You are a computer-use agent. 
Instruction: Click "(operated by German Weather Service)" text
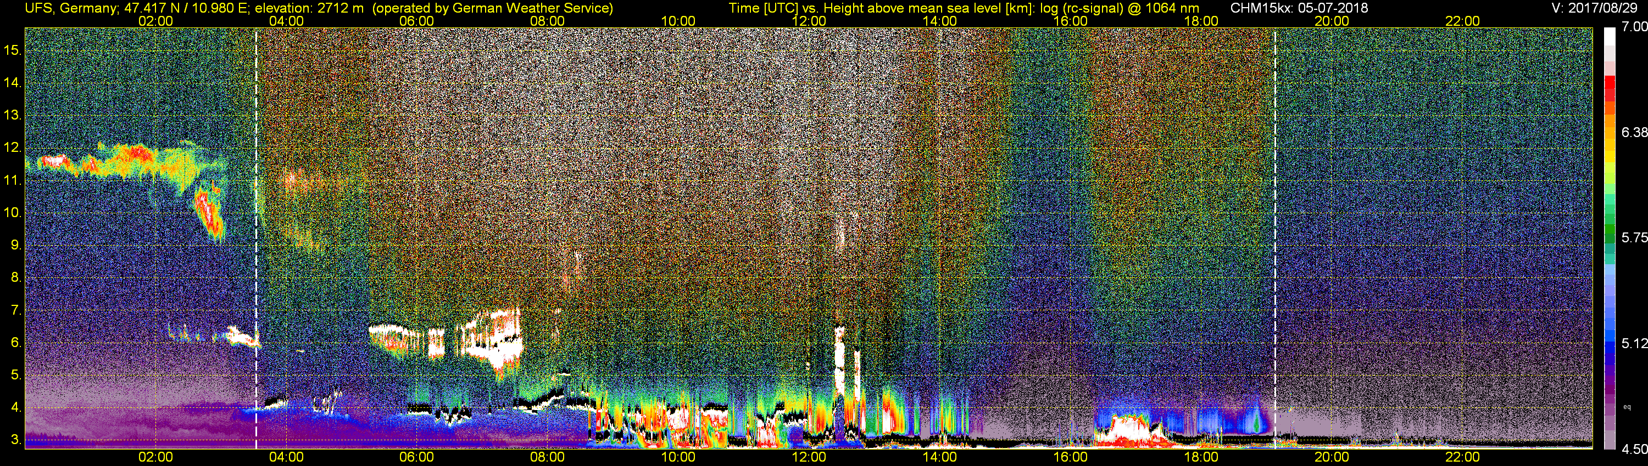point(492,8)
